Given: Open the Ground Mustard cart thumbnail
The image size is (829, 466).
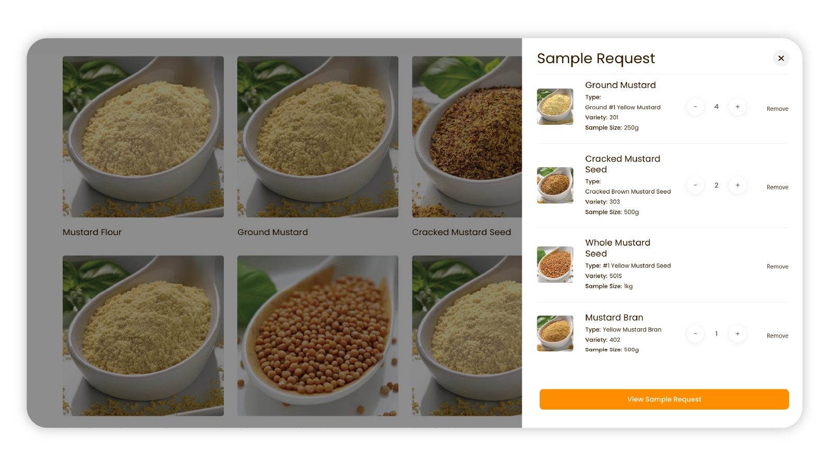Looking at the screenshot, I should click(x=555, y=107).
